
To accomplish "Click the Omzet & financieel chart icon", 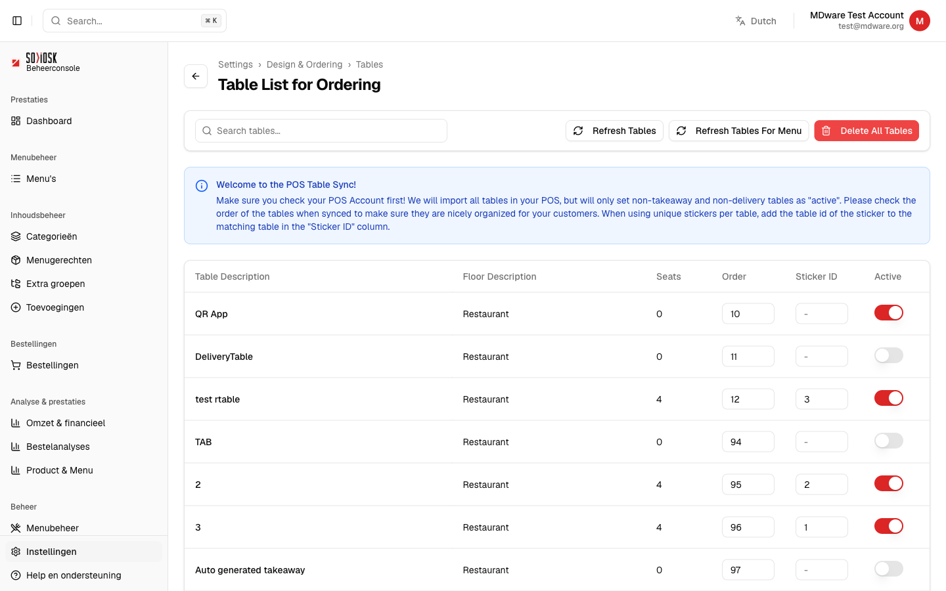I will click(16, 423).
